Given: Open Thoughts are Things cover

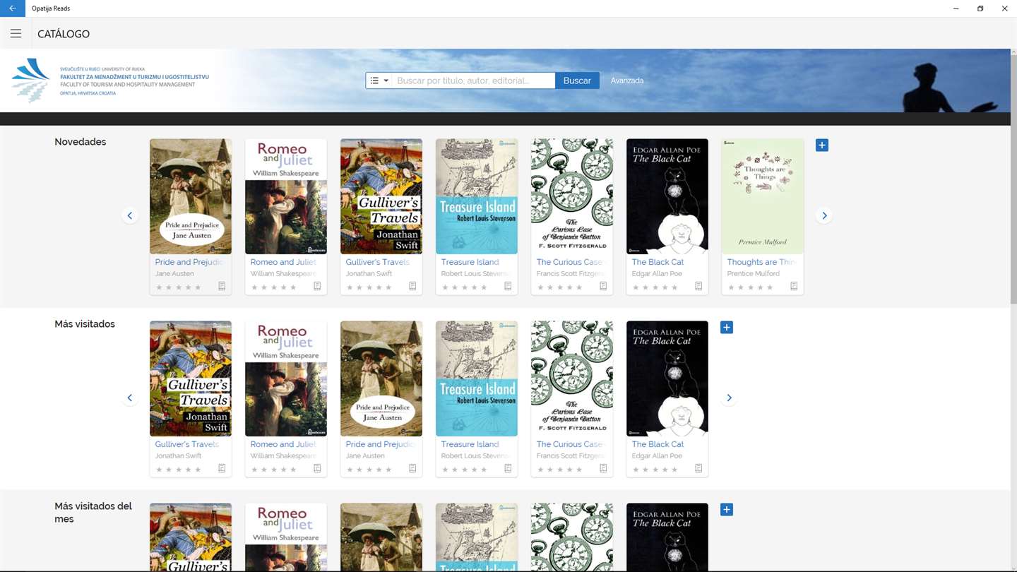Looking at the screenshot, I should click(763, 196).
